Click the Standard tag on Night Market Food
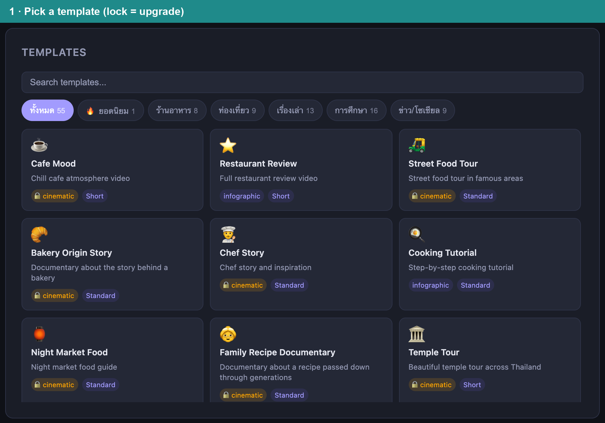Screen dimensions: 605x423 click(x=101, y=385)
